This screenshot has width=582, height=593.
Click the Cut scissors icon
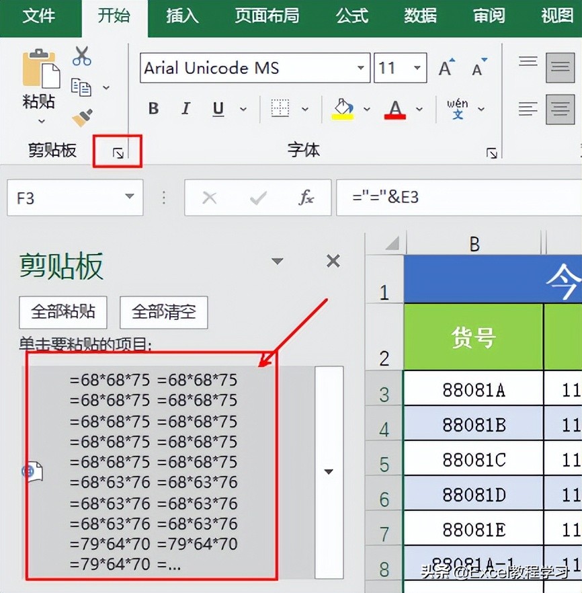pyautogui.click(x=81, y=56)
